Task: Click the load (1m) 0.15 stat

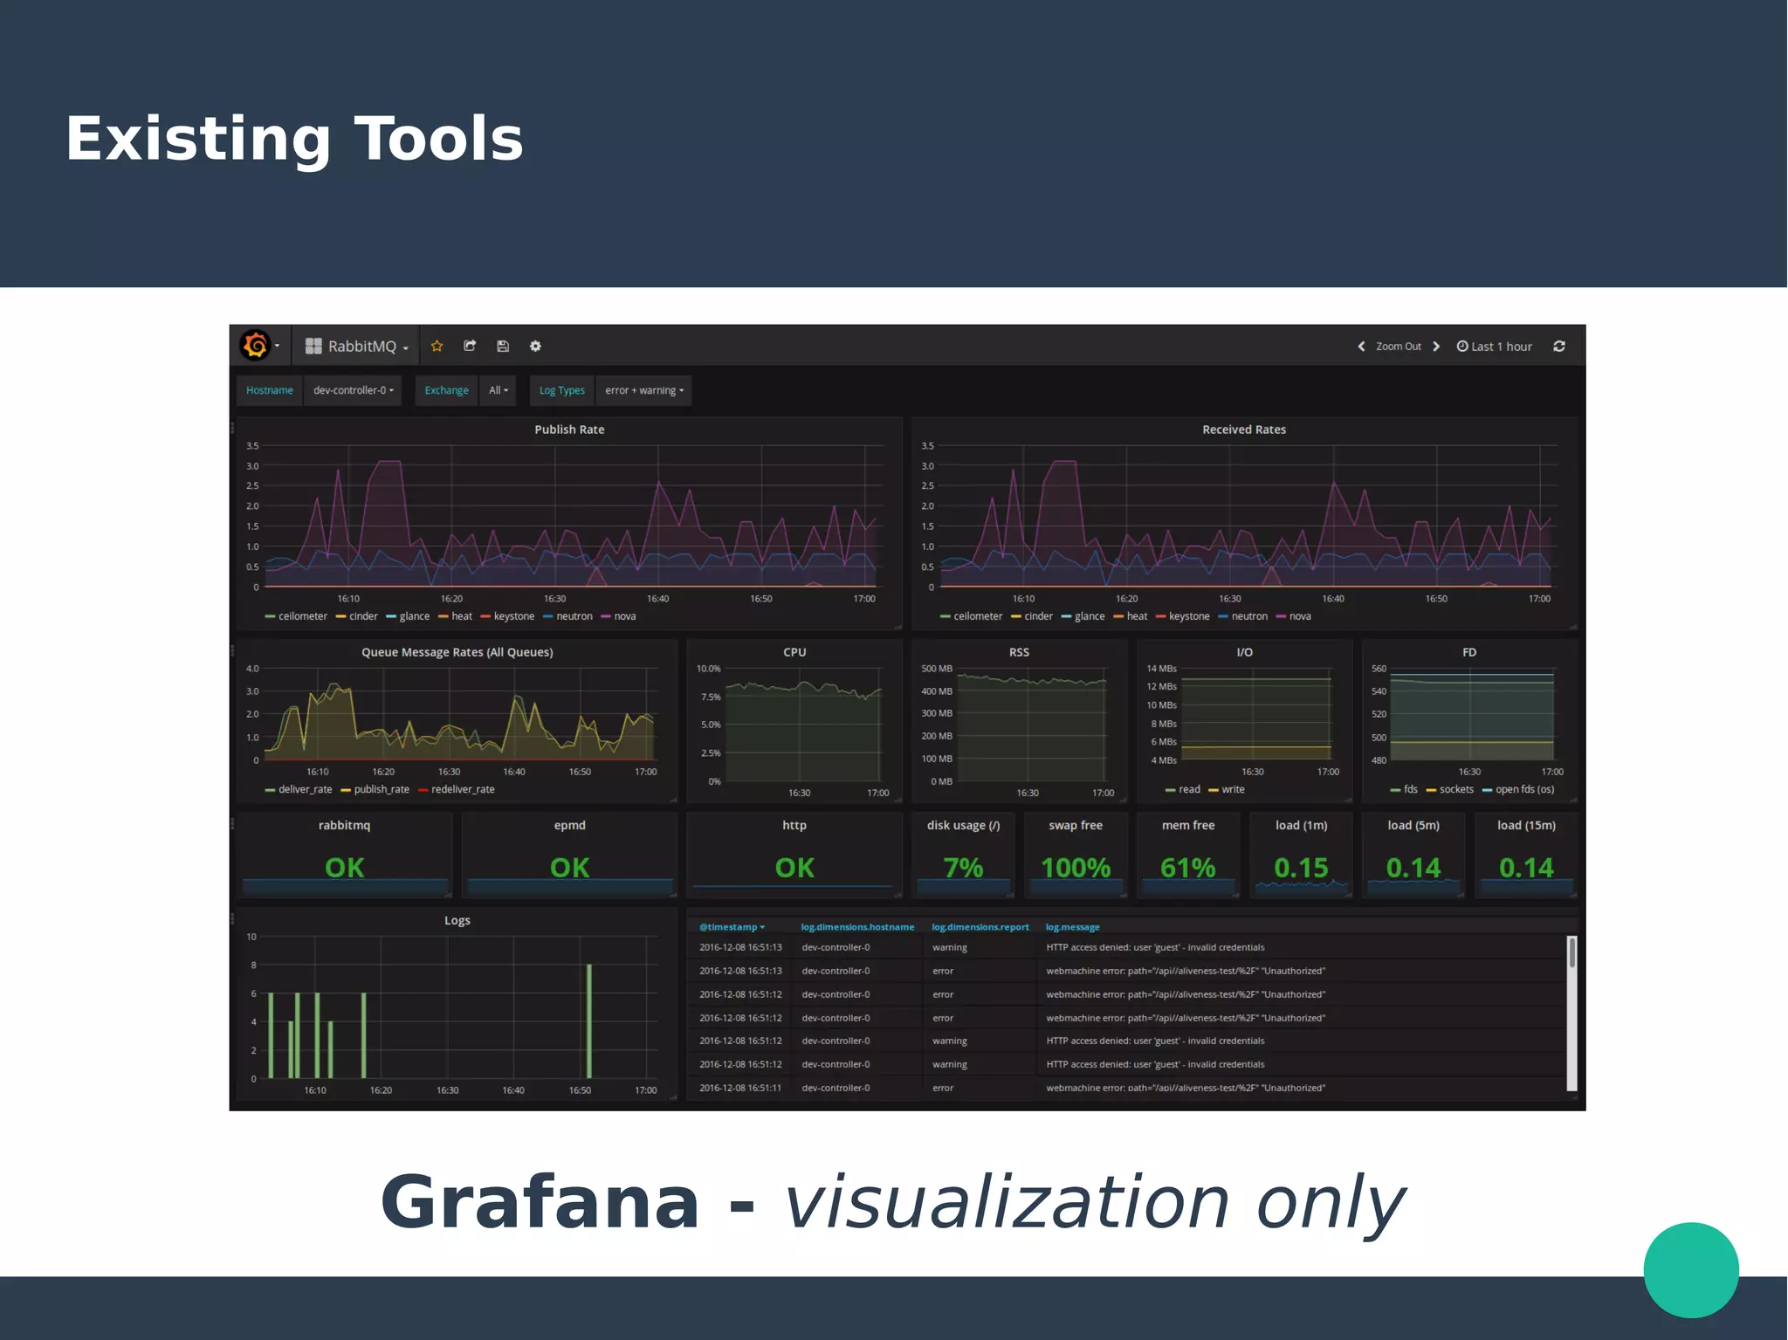Action: point(1301,855)
